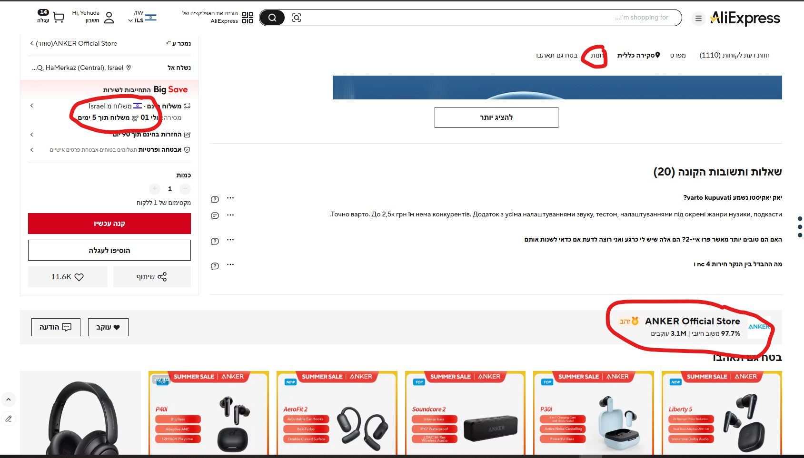Open more options dots for 'varto kupuvati' question
This screenshot has width=804, height=458.
pyautogui.click(x=230, y=198)
